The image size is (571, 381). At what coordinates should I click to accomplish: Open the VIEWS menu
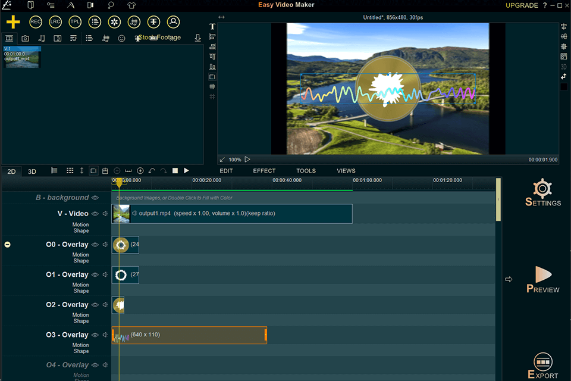point(346,171)
